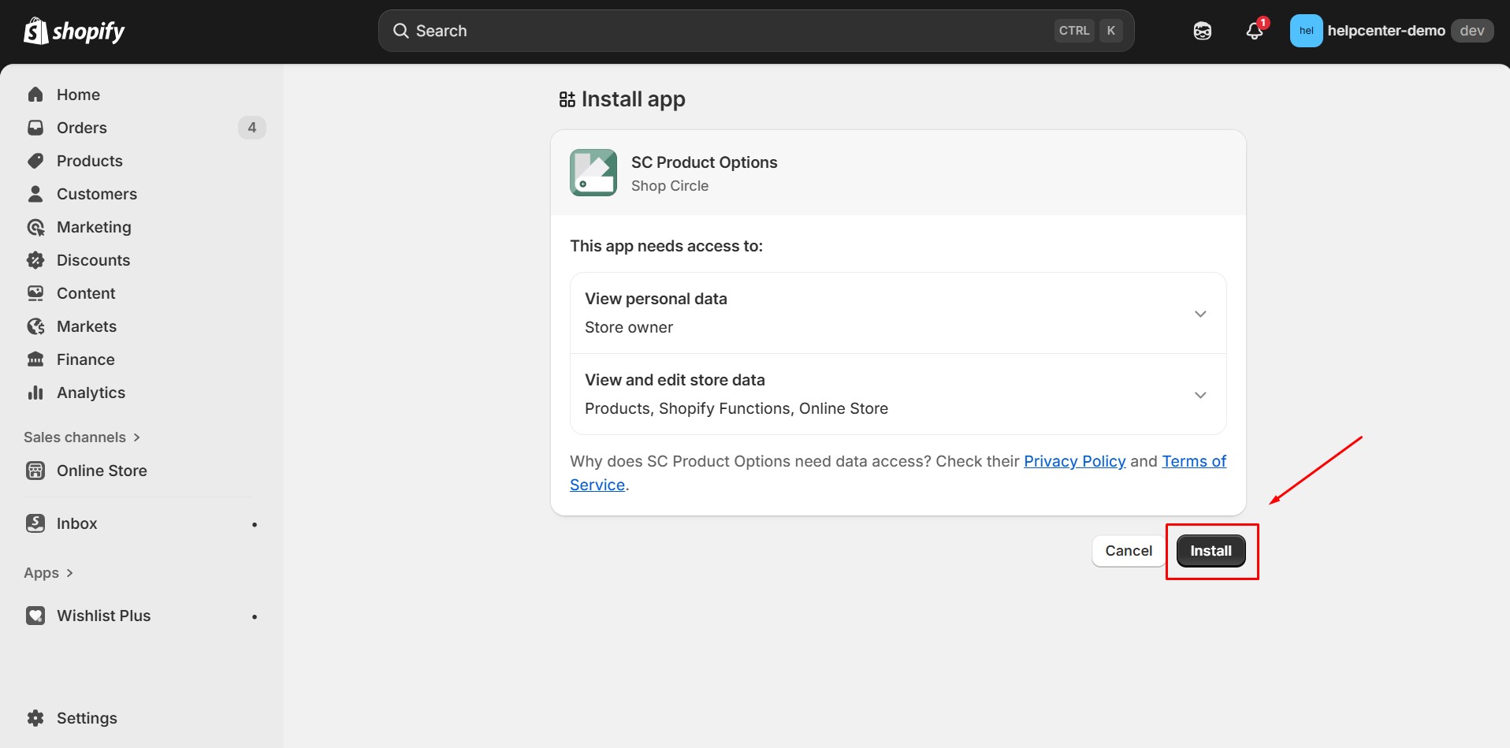The image size is (1510, 748).
Task: Click the Settings gear icon
Action: (36, 717)
